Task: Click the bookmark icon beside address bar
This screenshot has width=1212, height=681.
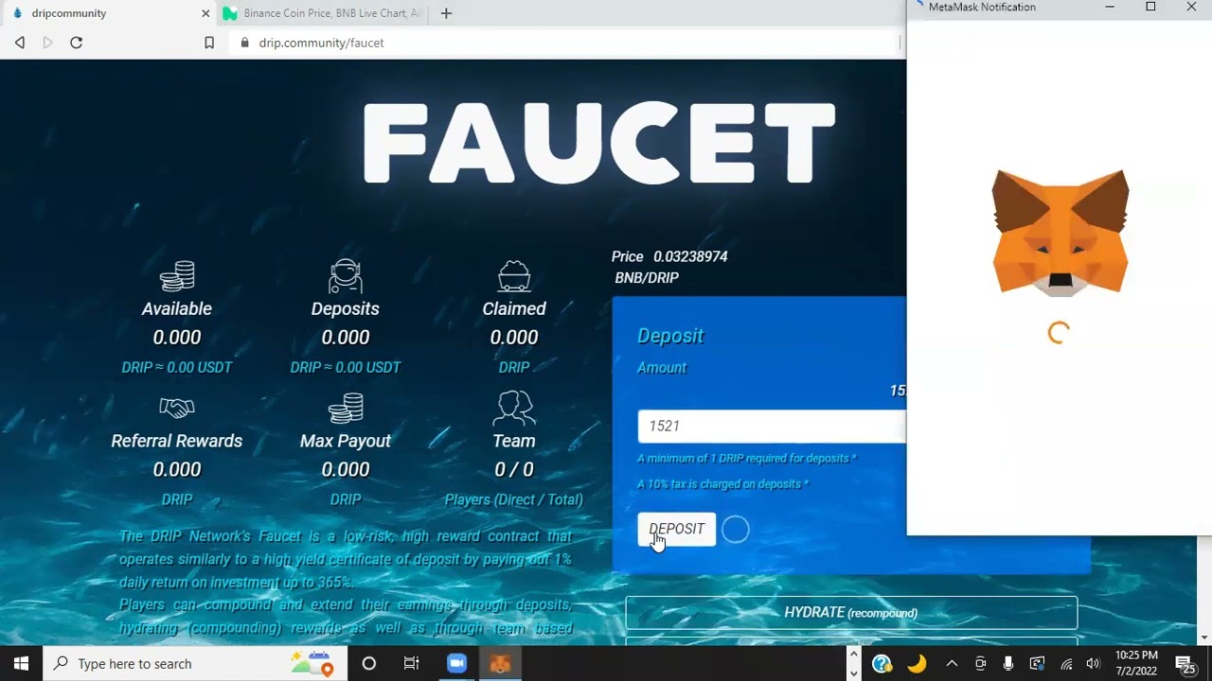Action: (x=209, y=43)
